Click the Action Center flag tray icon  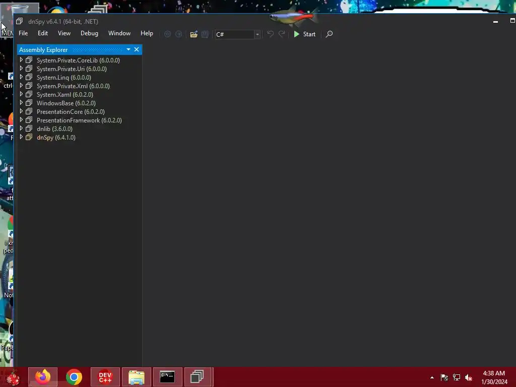(x=444, y=377)
